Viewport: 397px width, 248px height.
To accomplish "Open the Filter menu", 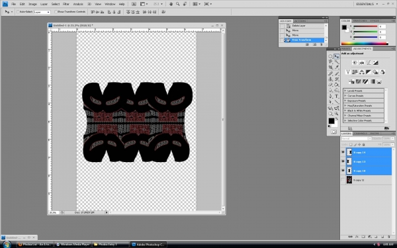I will tap(66, 4).
